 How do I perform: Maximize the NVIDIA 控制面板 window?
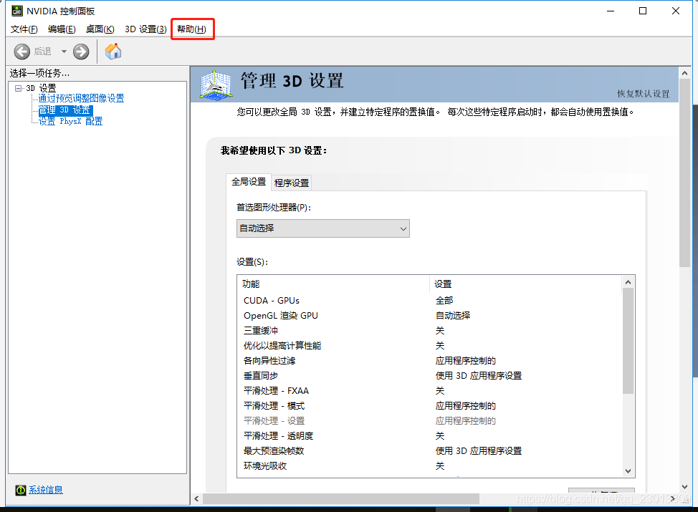tap(643, 11)
